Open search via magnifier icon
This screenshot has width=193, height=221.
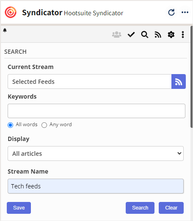click(x=145, y=35)
